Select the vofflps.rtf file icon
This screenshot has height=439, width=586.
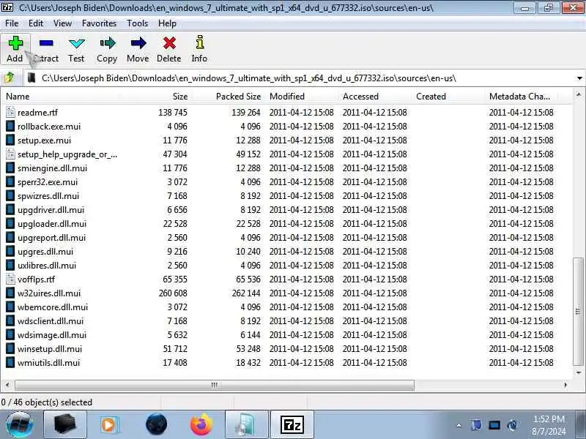[x=10, y=279]
